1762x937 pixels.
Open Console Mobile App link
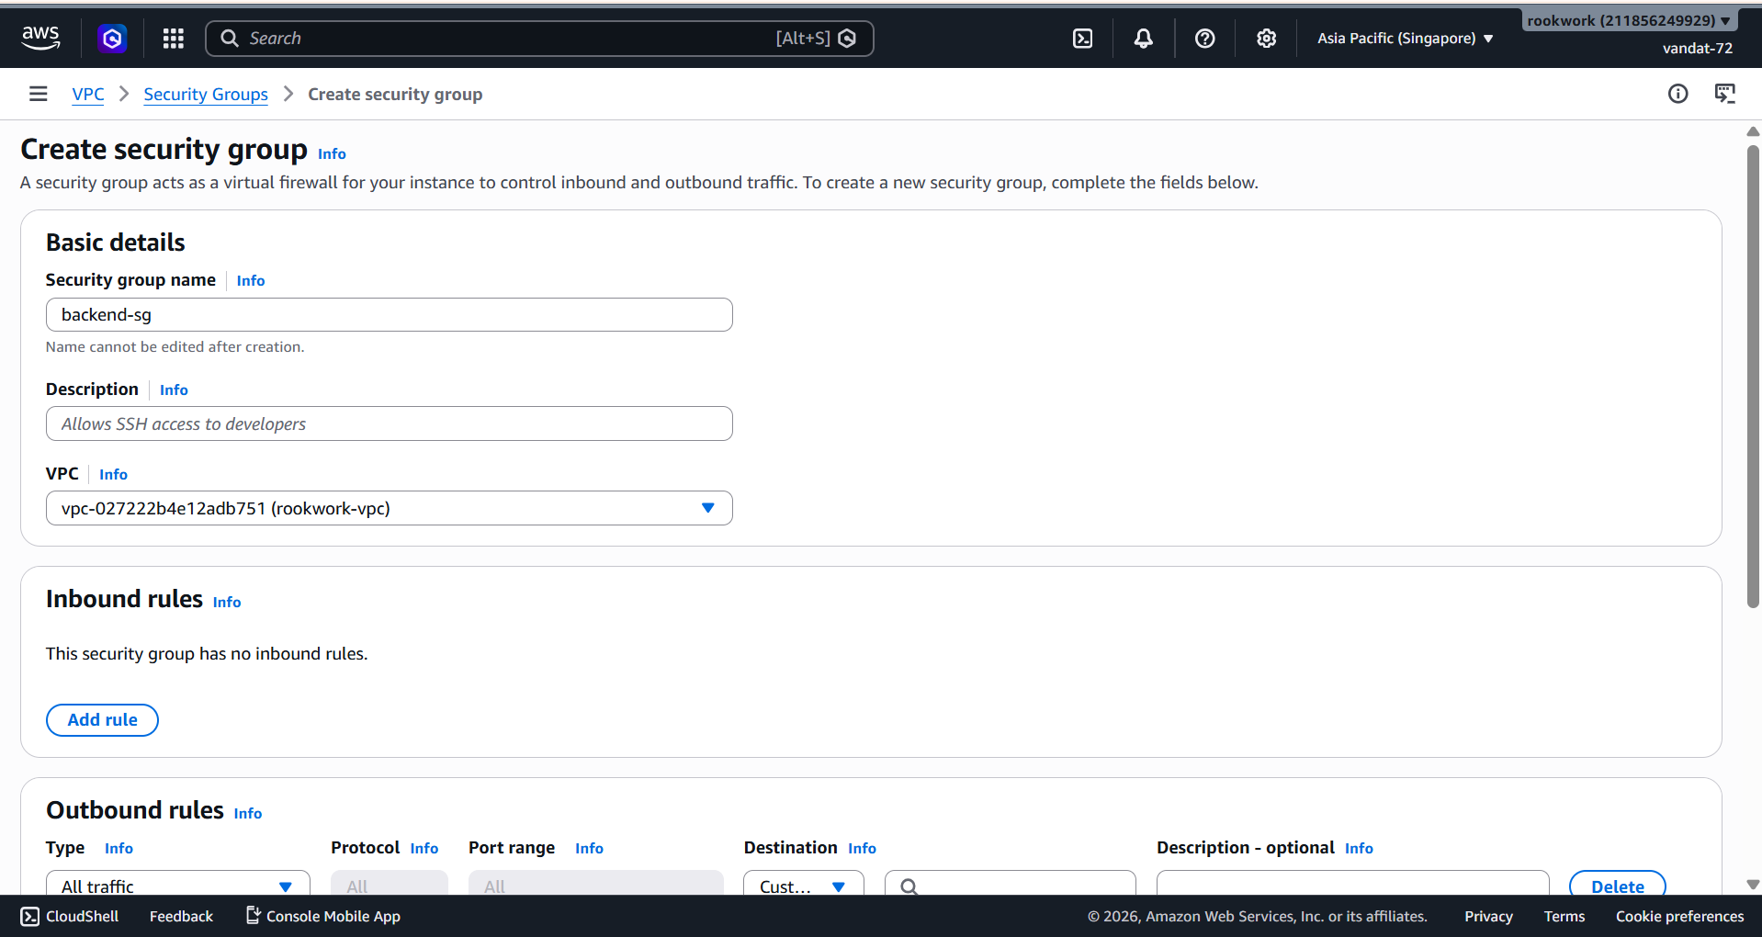(x=323, y=916)
